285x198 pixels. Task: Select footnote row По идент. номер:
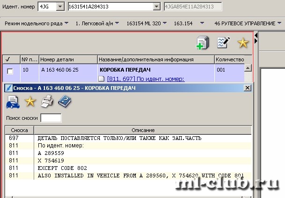click(x=128, y=146)
